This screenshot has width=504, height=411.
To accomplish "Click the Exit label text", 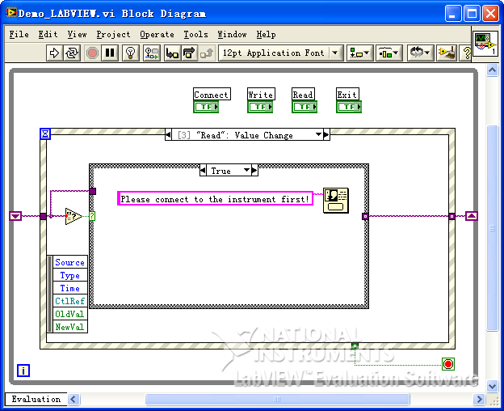I will coord(347,95).
